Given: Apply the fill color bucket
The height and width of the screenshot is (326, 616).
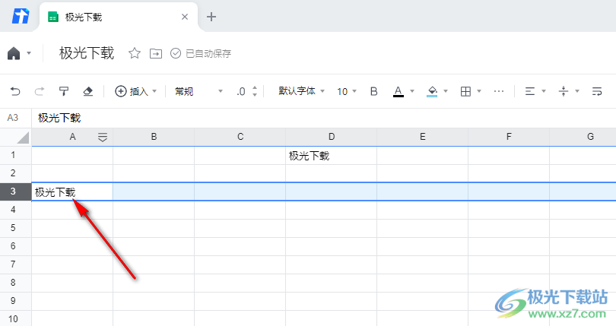Looking at the screenshot, I should point(432,91).
